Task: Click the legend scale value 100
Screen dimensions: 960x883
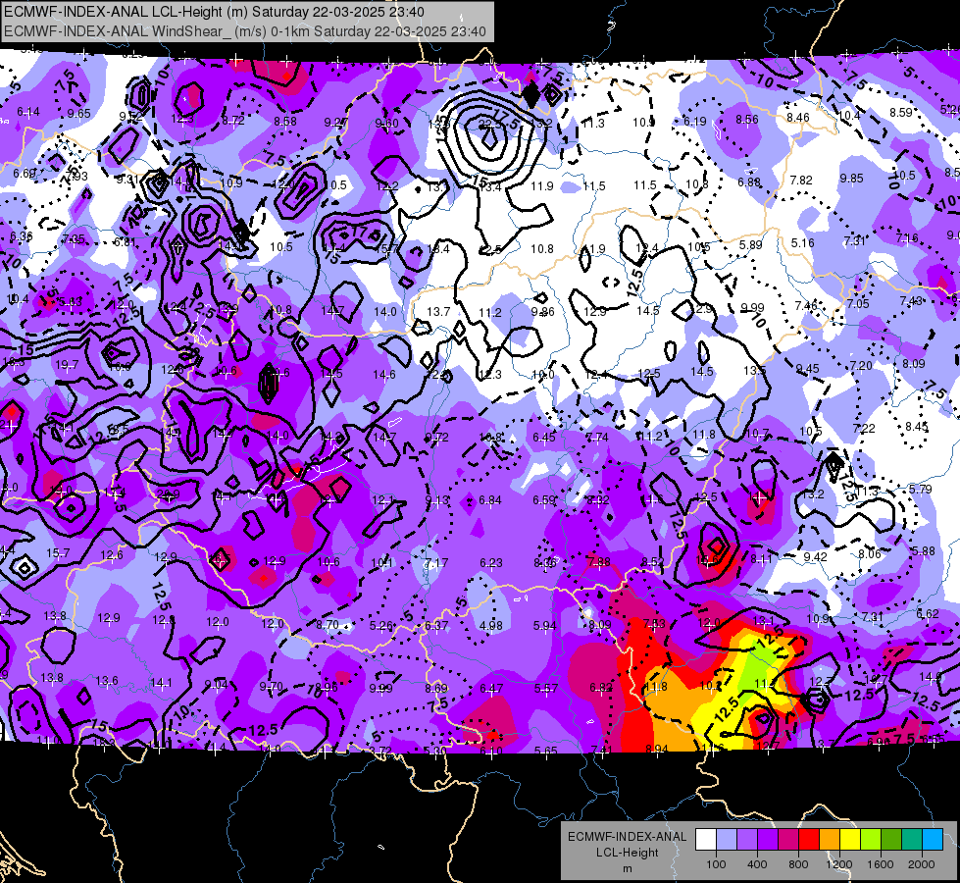Action: (716, 864)
